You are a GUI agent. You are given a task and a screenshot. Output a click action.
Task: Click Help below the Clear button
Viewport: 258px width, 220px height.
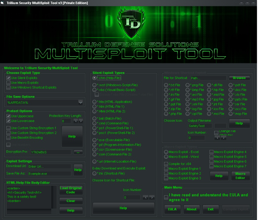click(71, 210)
